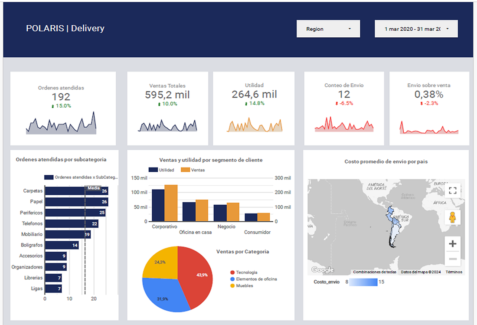Viewport: 477px width, 325px height.
Task: Click the Envio sobre venta sparkline
Action: click(429, 127)
